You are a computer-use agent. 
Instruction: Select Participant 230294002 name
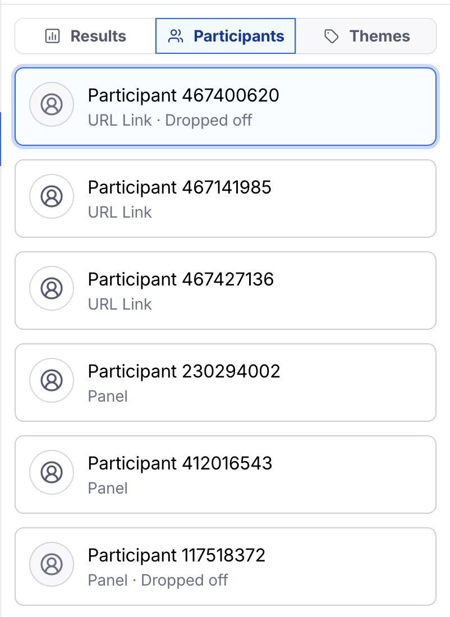pos(184,371)
